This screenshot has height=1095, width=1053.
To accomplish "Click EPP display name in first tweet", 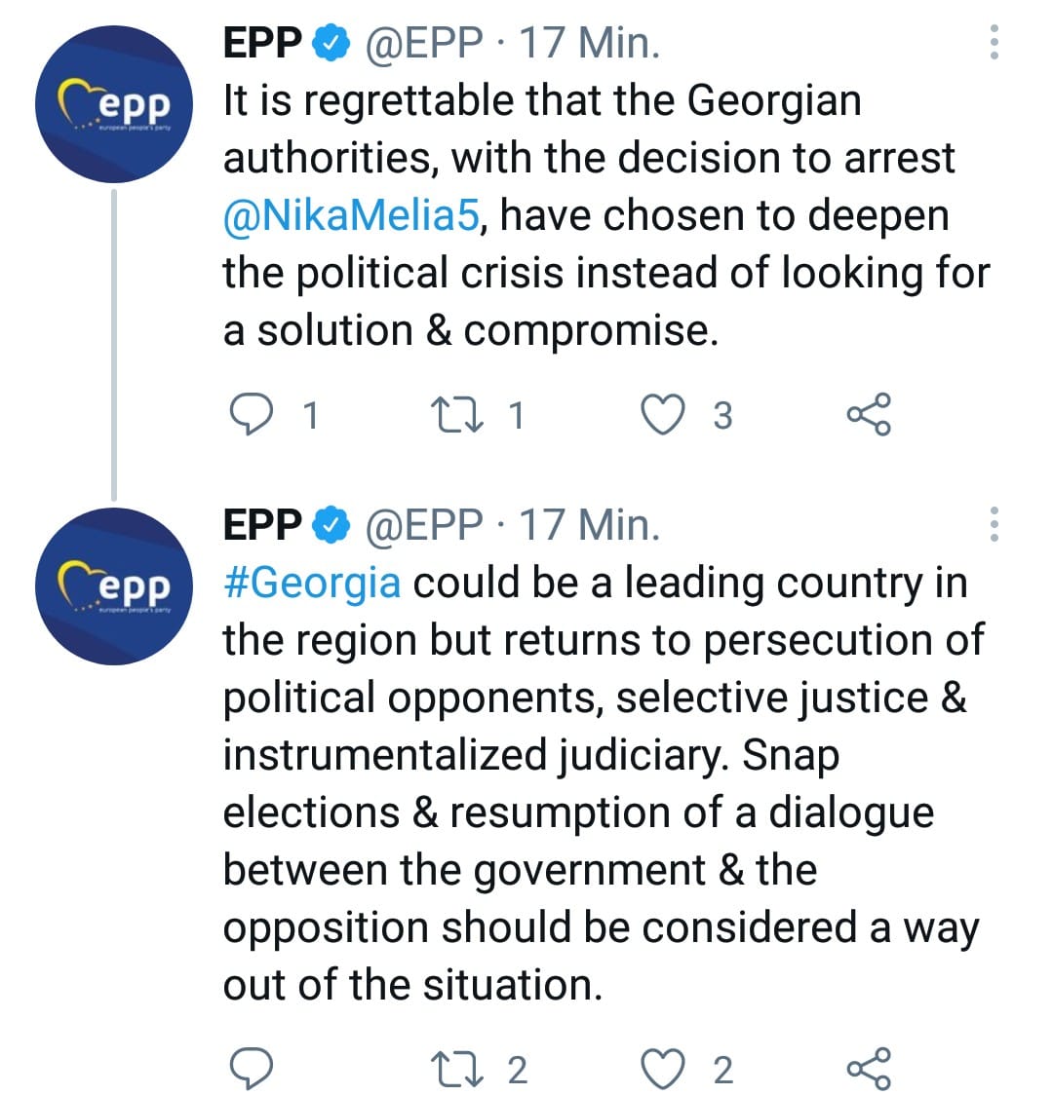I will [261, 43].
